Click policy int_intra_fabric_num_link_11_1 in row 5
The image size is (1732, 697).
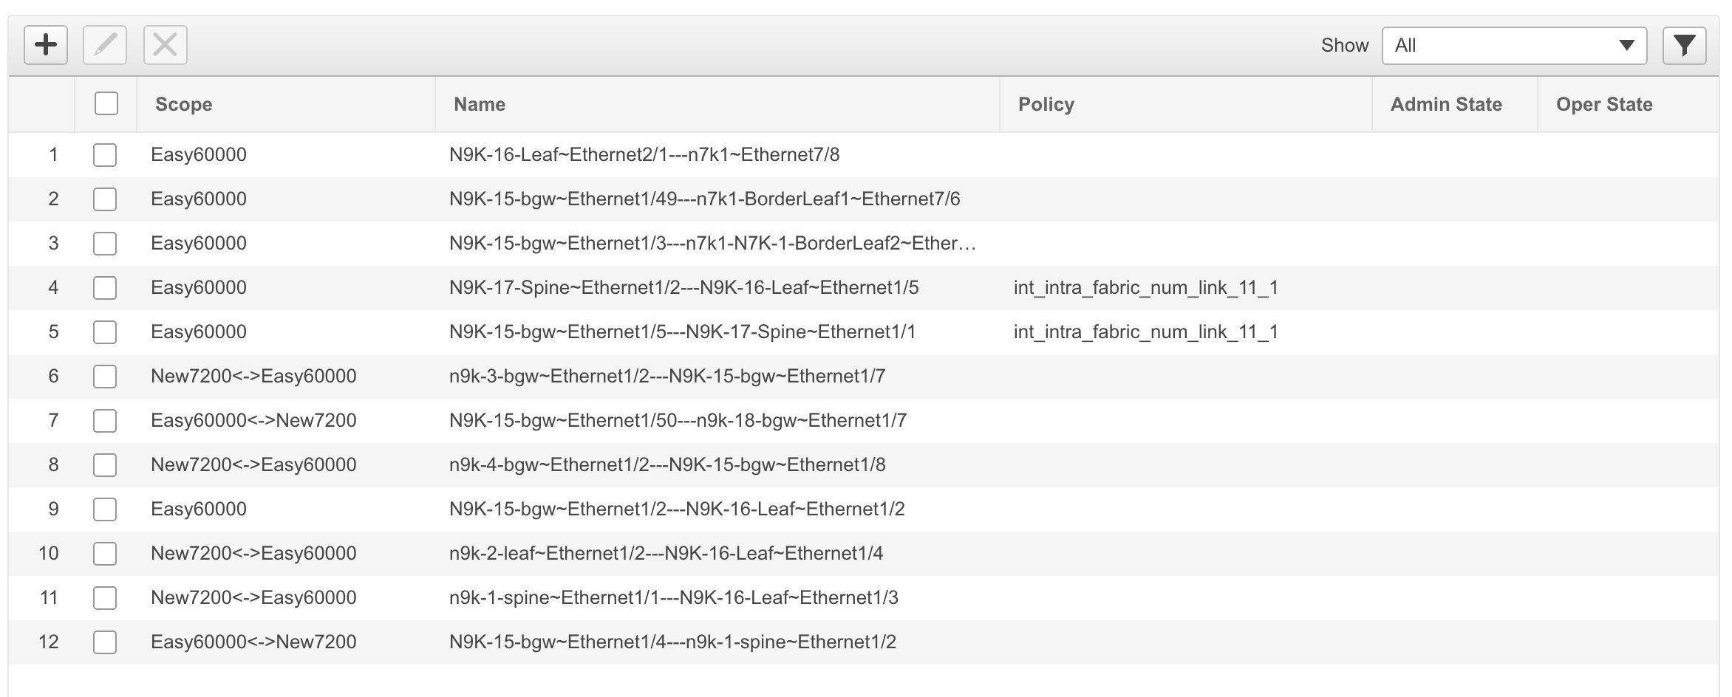pos(1146,332)
